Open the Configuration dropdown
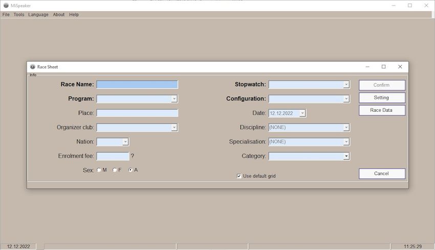 pos(346,99)
